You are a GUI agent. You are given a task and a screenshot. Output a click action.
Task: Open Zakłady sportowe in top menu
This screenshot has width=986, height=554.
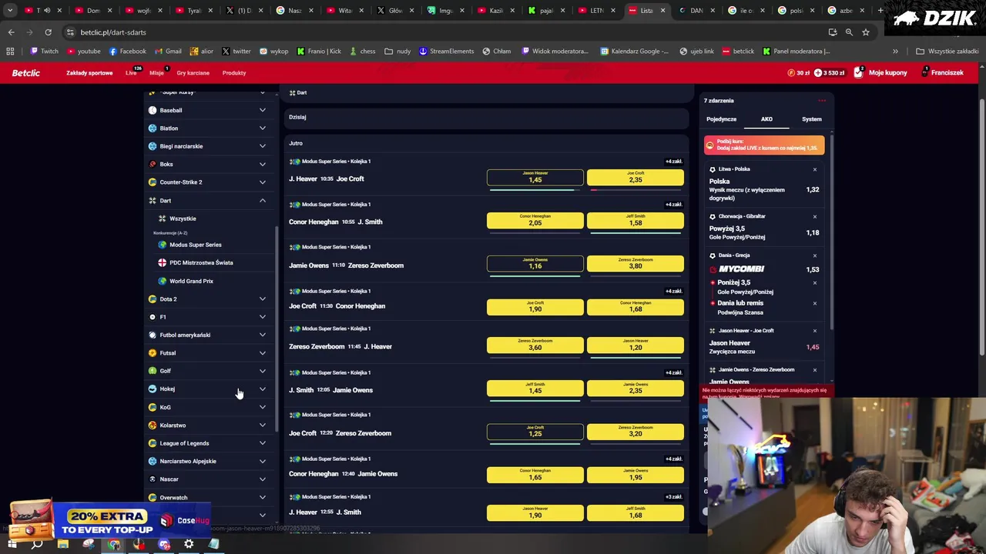pos(89,73)
